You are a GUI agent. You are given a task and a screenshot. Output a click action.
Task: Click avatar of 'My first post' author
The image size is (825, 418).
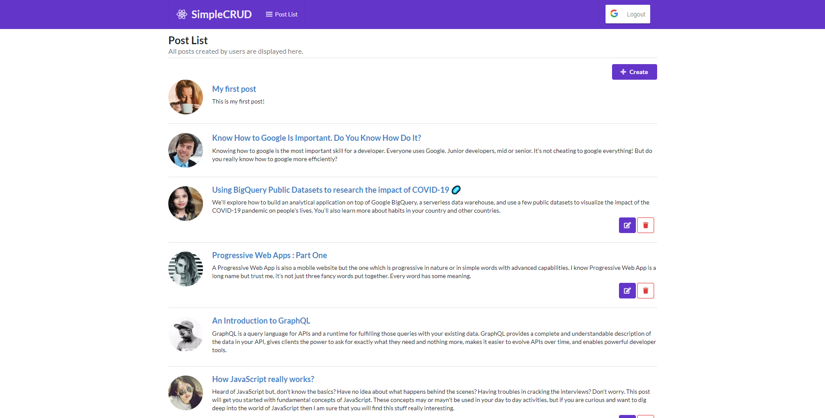point(186,97)
